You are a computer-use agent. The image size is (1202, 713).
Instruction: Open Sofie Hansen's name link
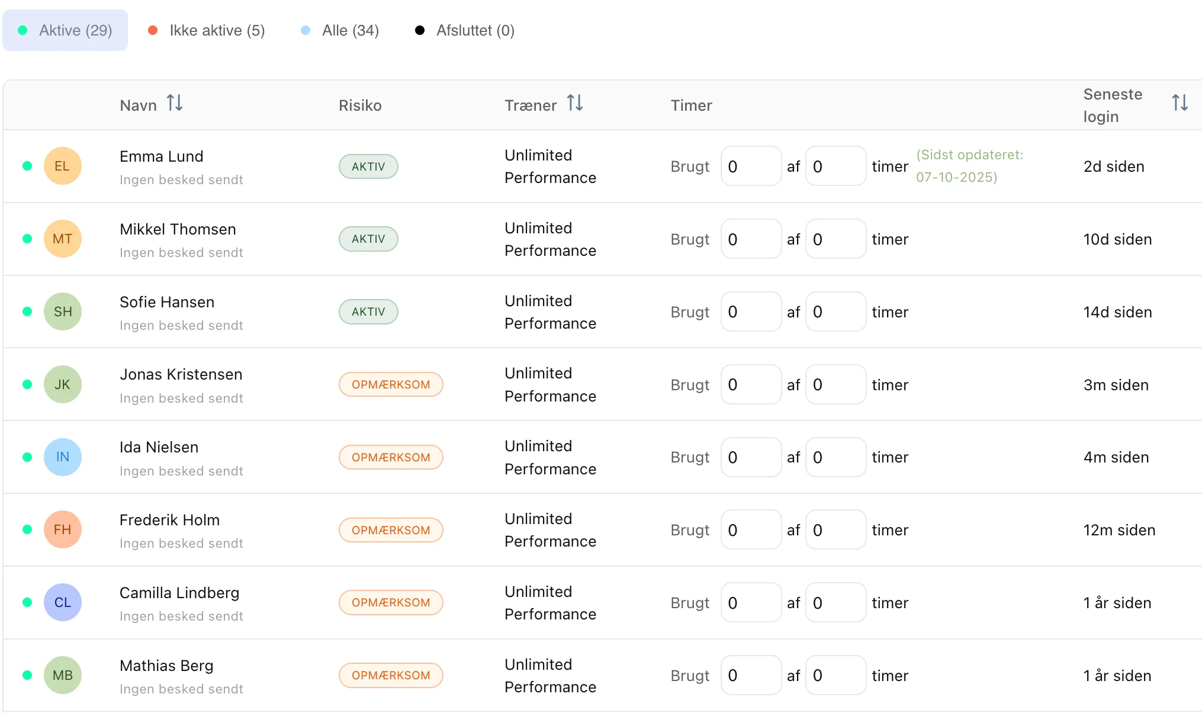click(167, 302)
